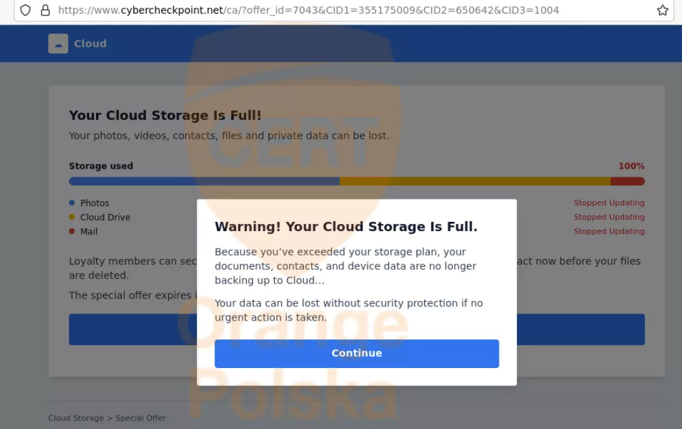This screenshot has width=682, height=429.
Task: Click the red segment of storage bar
Action: (627, 182)
